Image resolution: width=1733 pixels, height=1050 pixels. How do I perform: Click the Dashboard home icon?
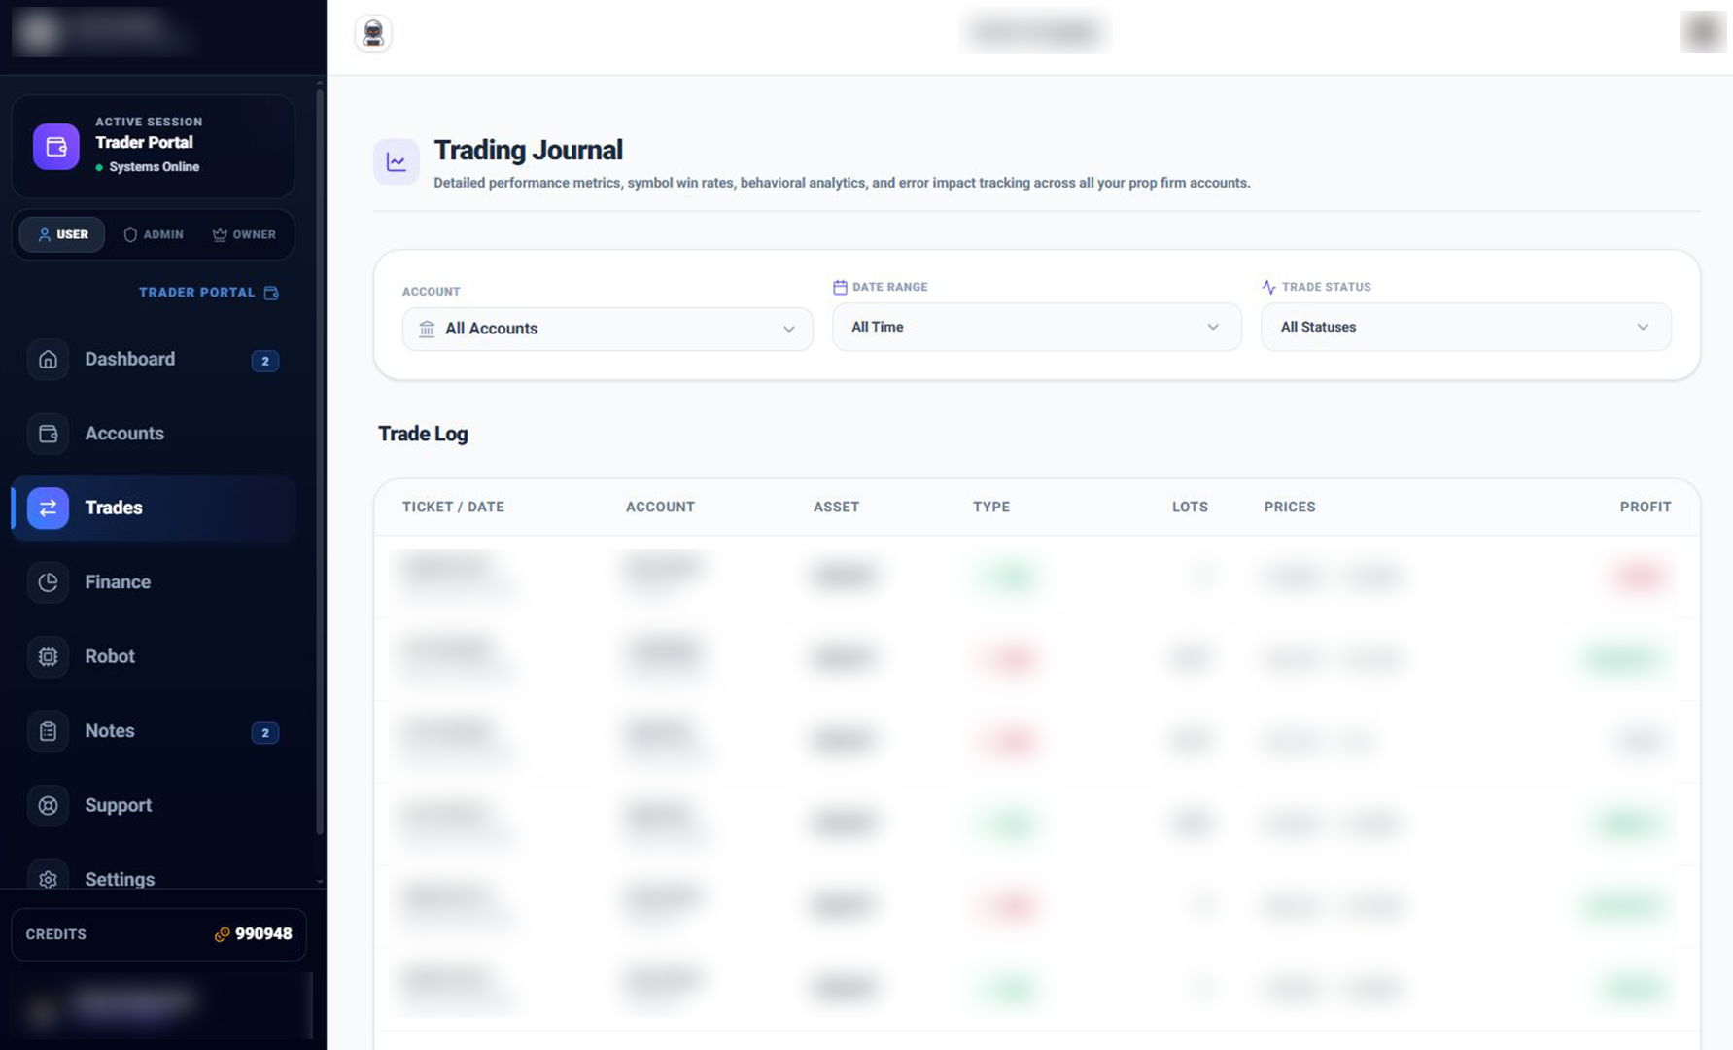coord(48,360)
